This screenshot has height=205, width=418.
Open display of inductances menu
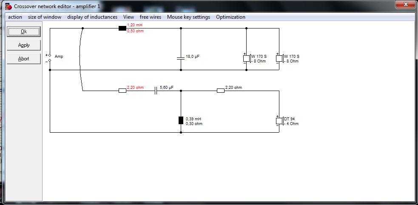pos(92,17)
